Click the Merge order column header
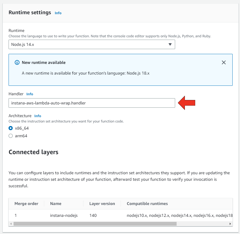240x234 pixels. [x=26, y=204]
